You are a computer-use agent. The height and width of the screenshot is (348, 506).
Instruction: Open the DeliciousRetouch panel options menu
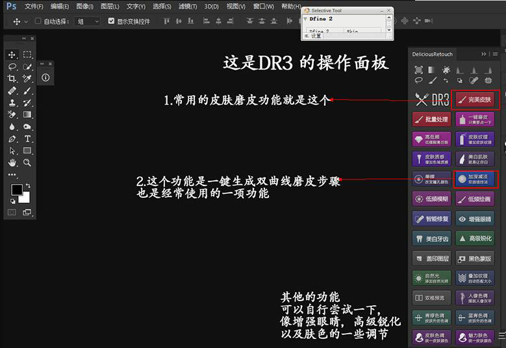pyautogui.click(x=495, y=54)
